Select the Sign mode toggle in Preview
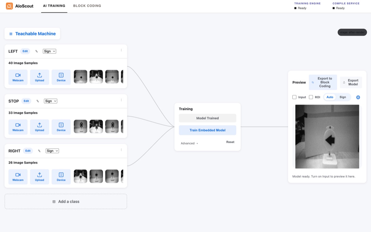This screenshot has width=371, height=232. click(343, 97)
